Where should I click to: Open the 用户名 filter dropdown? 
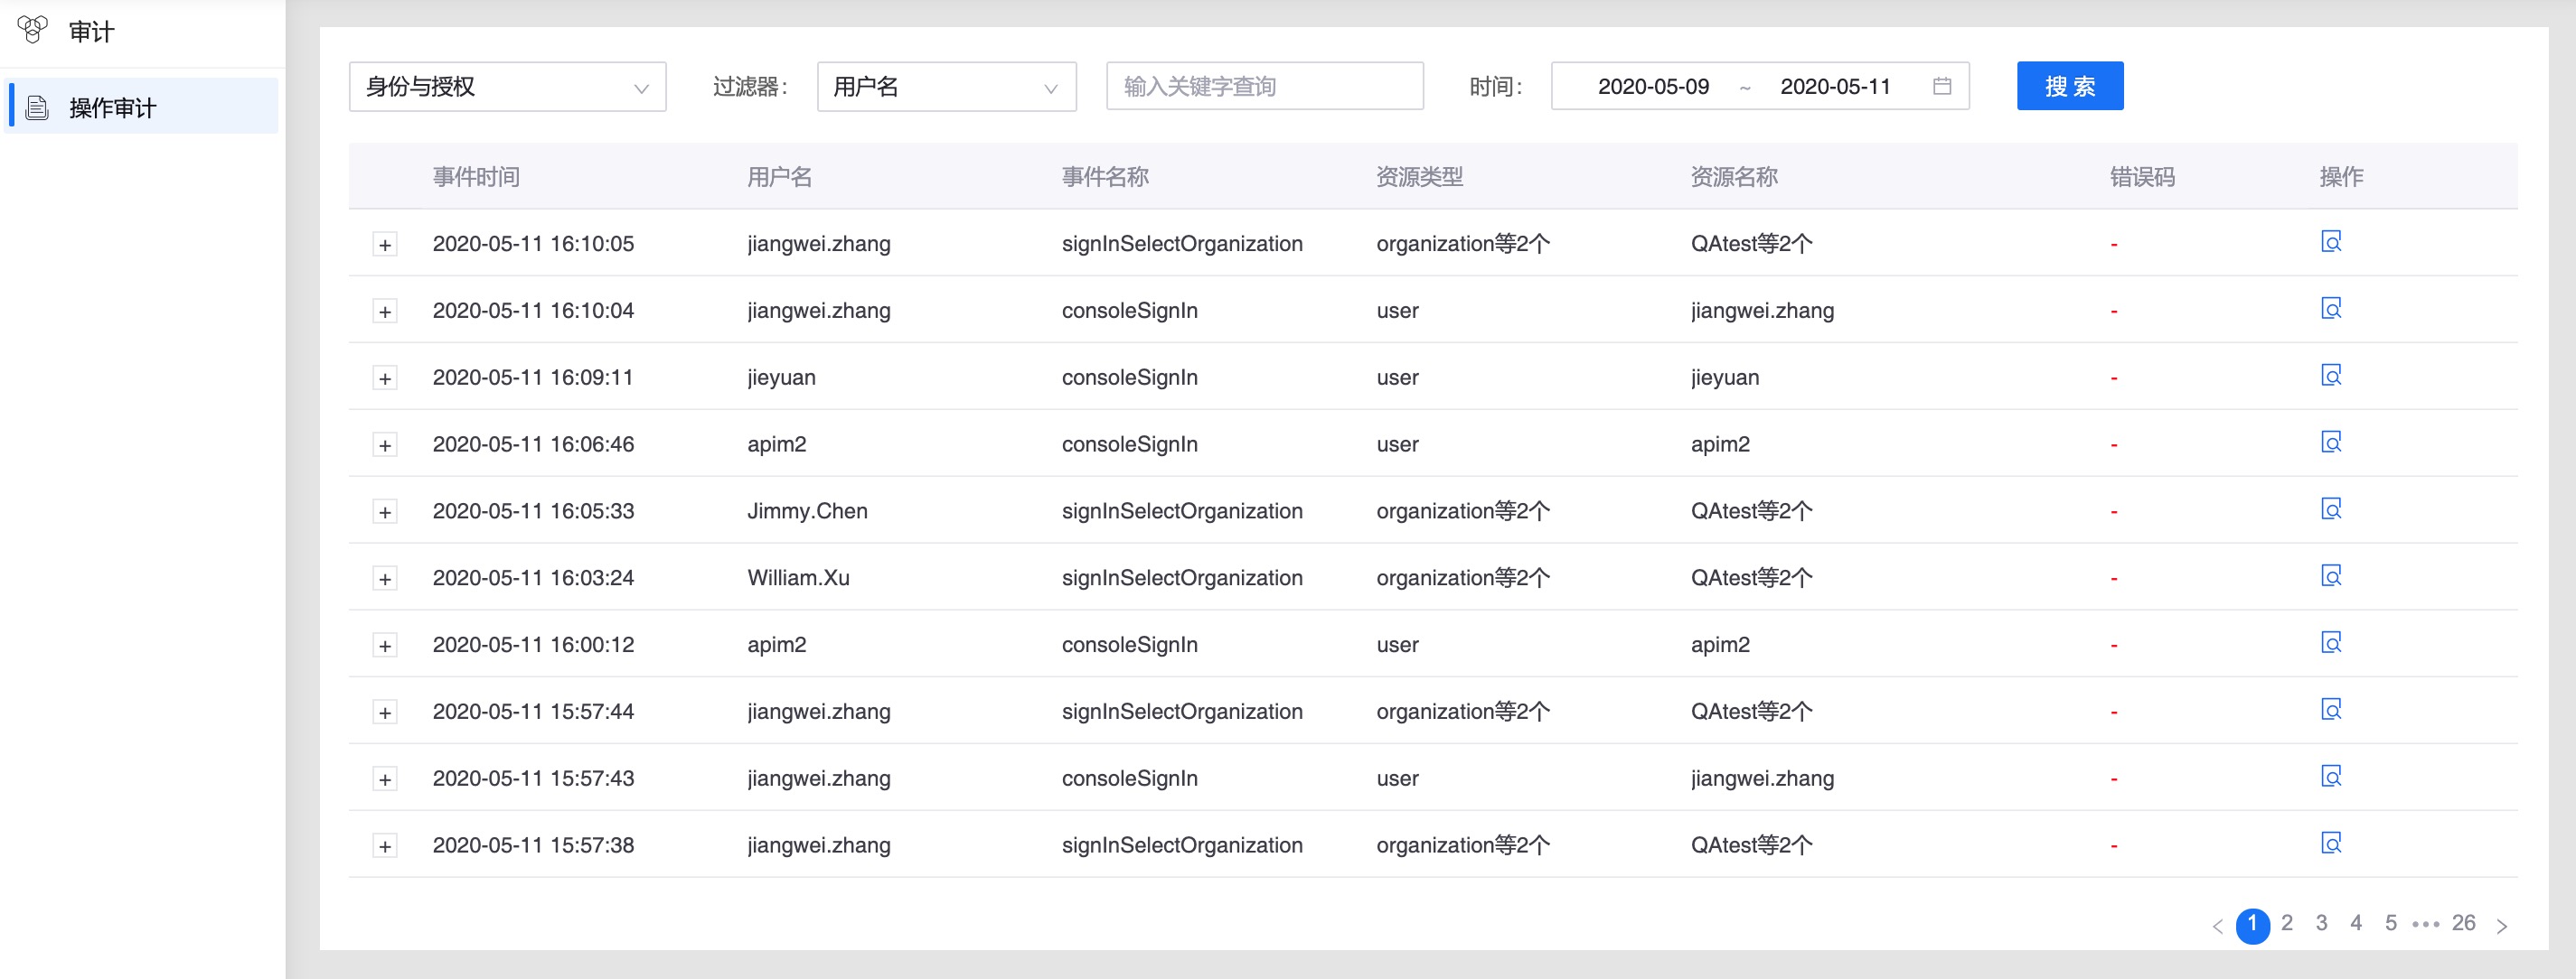946,87
